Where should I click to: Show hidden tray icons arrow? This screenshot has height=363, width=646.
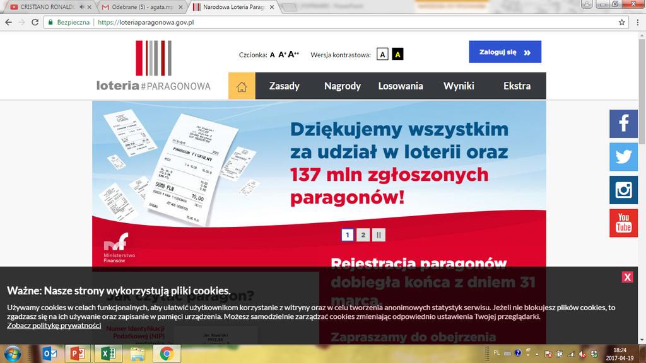pyautogui.click(x=537, y=354)
